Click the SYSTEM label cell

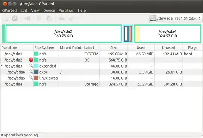click(91, 54)
